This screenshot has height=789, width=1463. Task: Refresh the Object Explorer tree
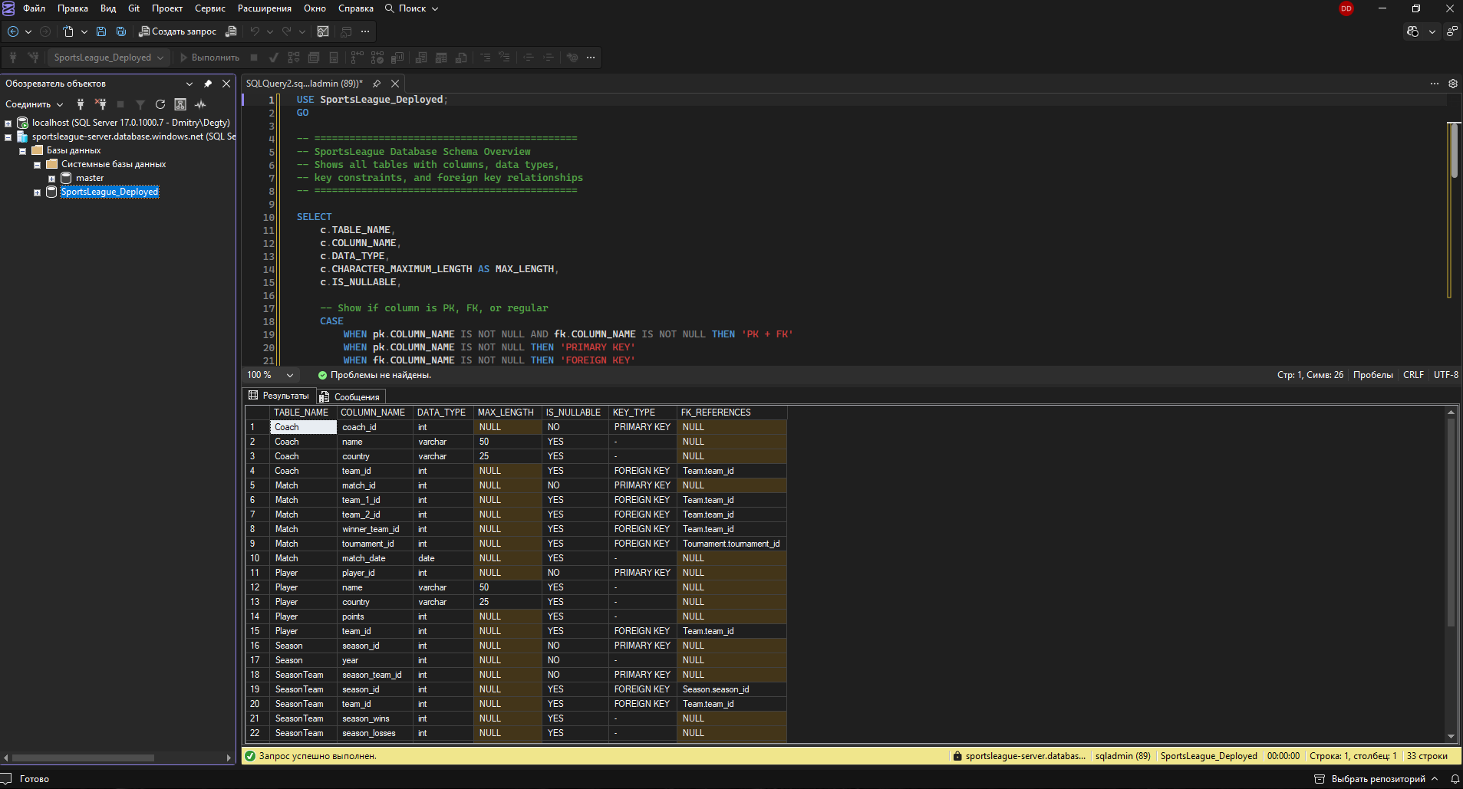pos(160,104)
